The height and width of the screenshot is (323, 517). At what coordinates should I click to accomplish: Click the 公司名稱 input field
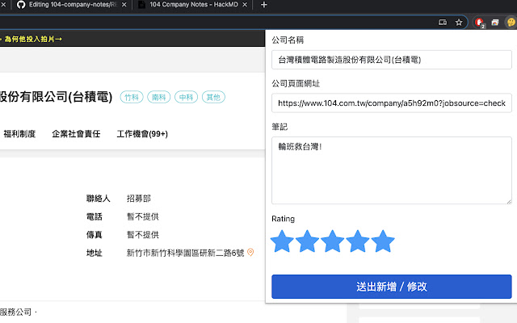coord(391,60)
